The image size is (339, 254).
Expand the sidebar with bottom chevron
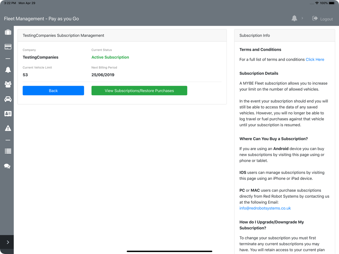(7, 242)
